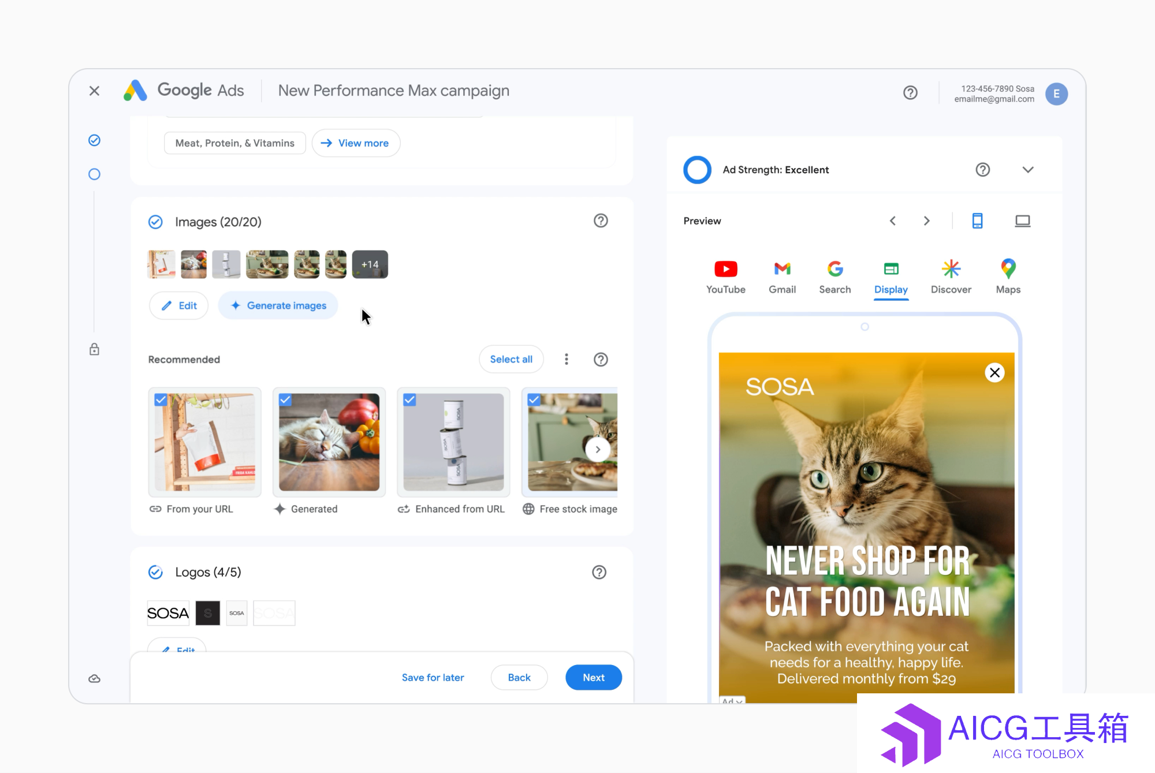Image resolution: width=1155 pixels, height=773 pixels.
Task: Click the faded white SOSA logo thumbnail
Action: (274, 613)
